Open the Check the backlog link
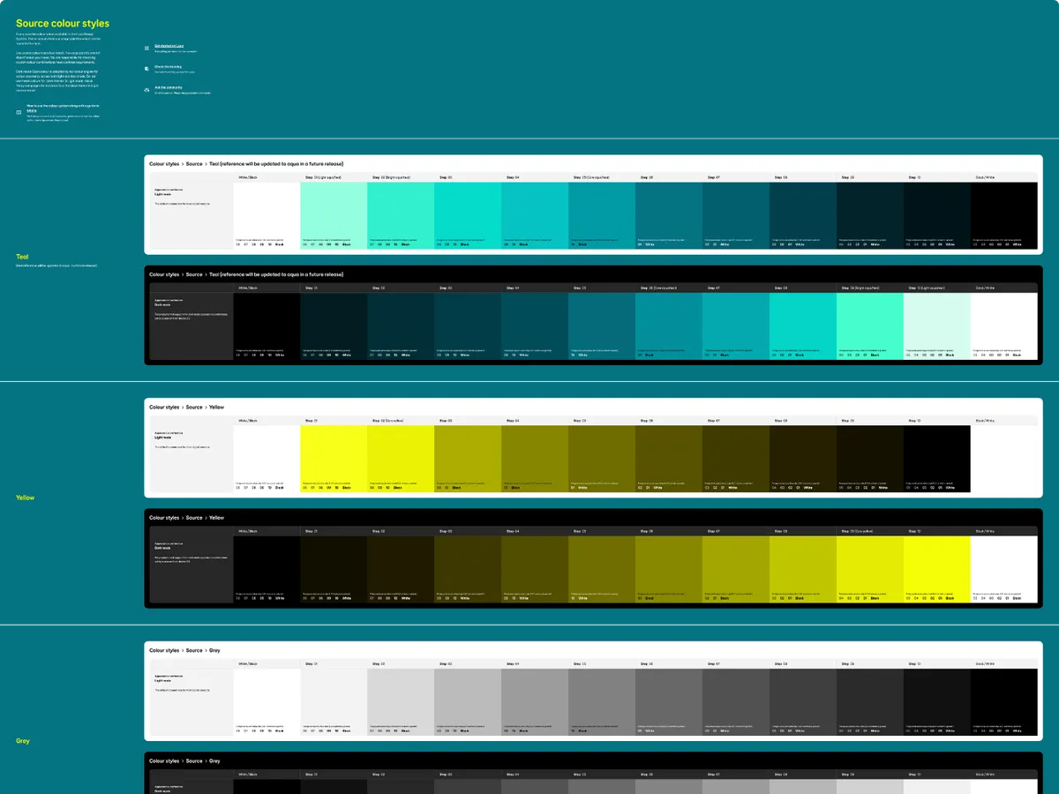Image resolution: width=1059 pixels, height=794 pixels. 169,66
